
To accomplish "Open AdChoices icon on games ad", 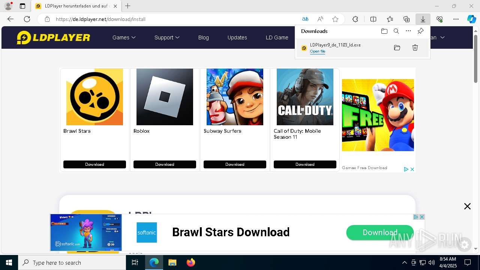I will coord(406,169).
